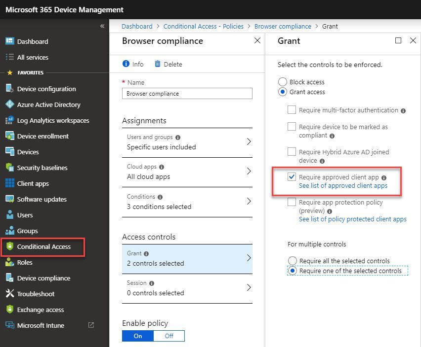
Task: Choose Require all the selected controls
Action: coord(293,261)
